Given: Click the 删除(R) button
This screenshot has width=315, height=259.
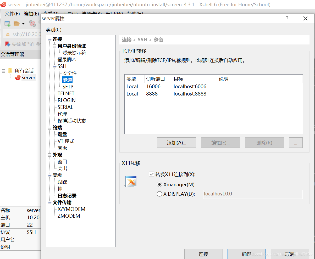Looking at the screenshot, I should (x=264, y=143).
